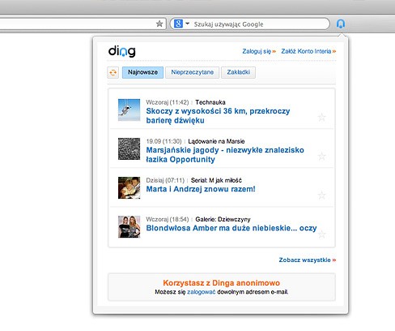Click thumbnail of the two women
The width and height of the screenshot is (395, 331).
tap(130, 226)
